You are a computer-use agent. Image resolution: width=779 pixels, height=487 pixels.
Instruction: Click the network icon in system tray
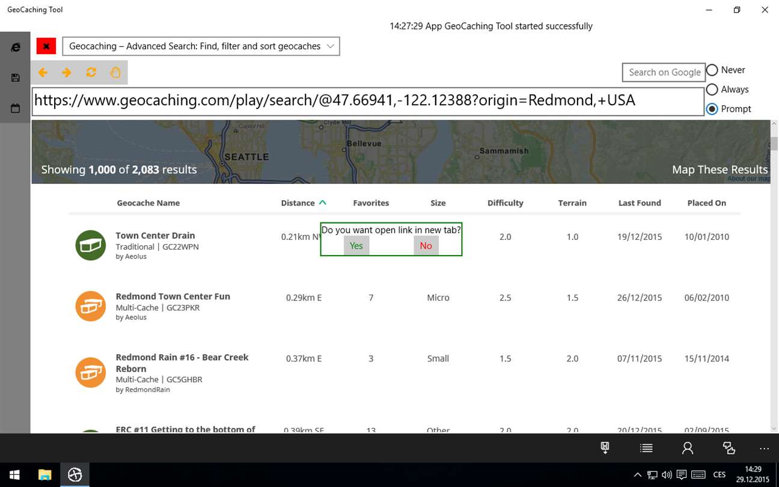652,475
